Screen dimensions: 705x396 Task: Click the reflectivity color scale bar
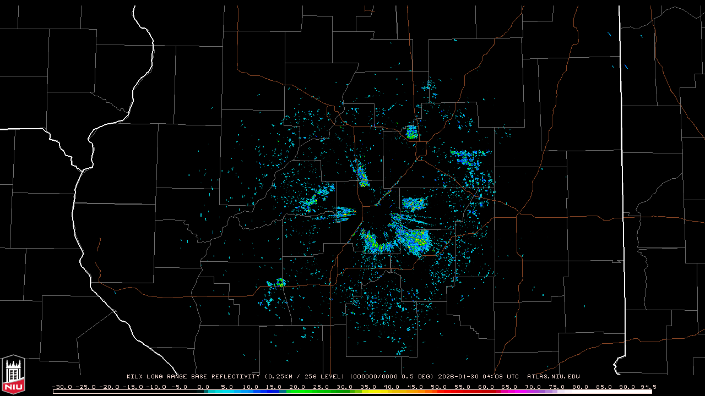pos(352,392)
